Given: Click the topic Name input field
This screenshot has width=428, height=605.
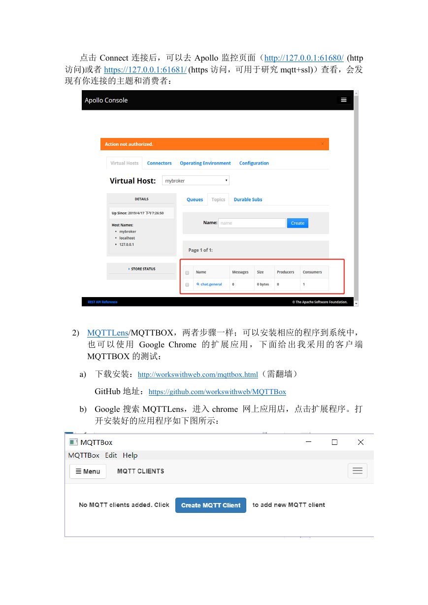Looking at the screenshot, I should click(x=252, y=223).
